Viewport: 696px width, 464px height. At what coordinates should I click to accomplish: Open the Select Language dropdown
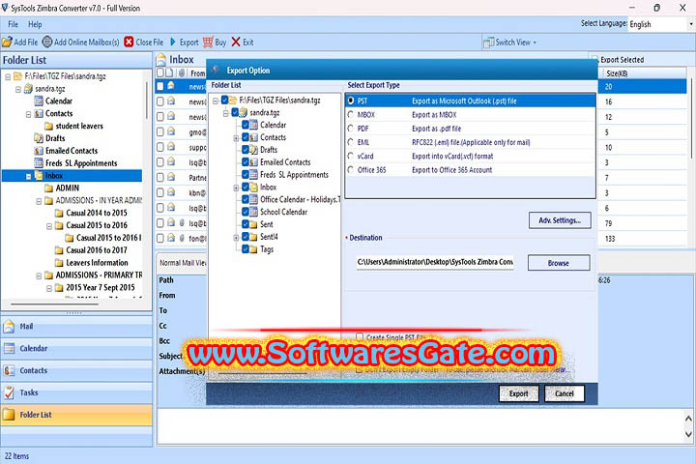[x=691, y=24]
